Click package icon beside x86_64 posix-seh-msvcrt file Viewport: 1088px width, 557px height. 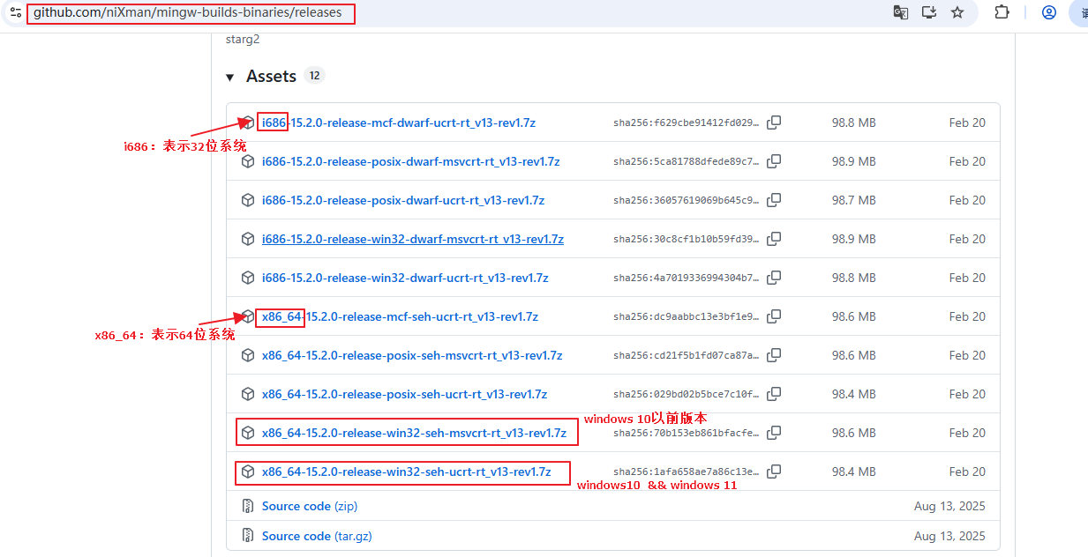click(x=248, y=355)
